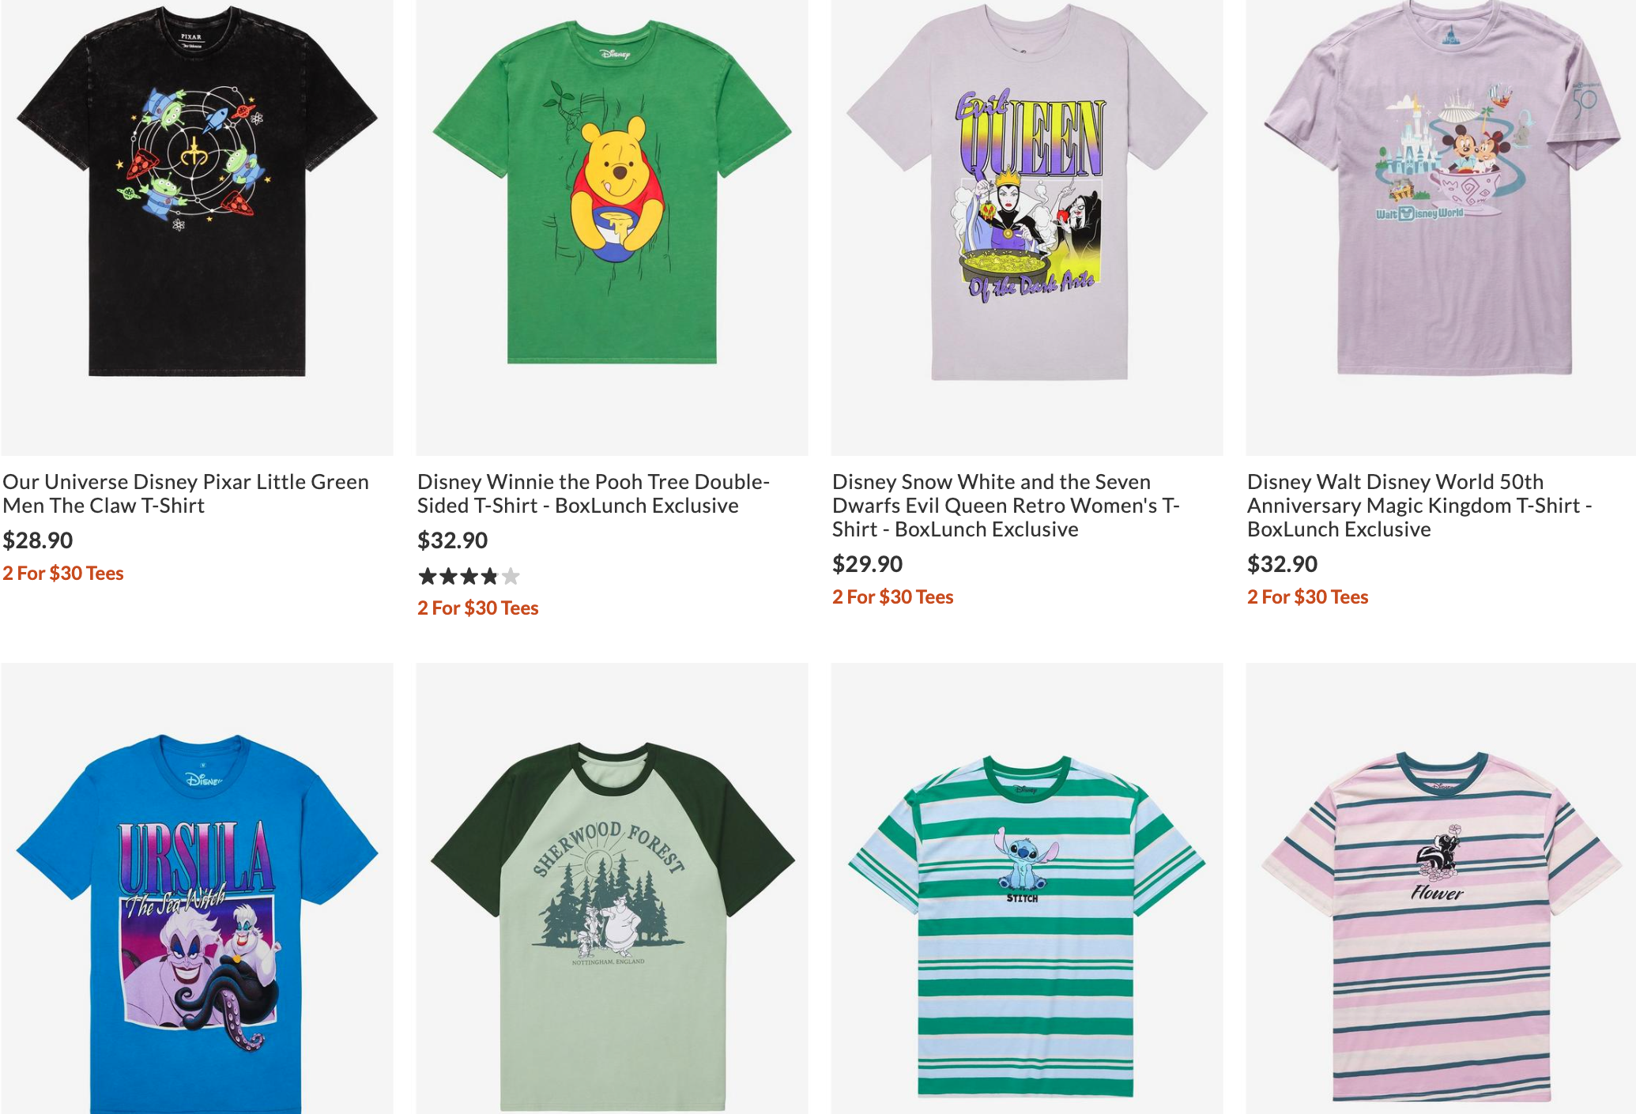The height and width of the screenshot is (1114, 1636).
Task: Open the Evil Queen retro shirt image
Action: [x=1027, y=228]
